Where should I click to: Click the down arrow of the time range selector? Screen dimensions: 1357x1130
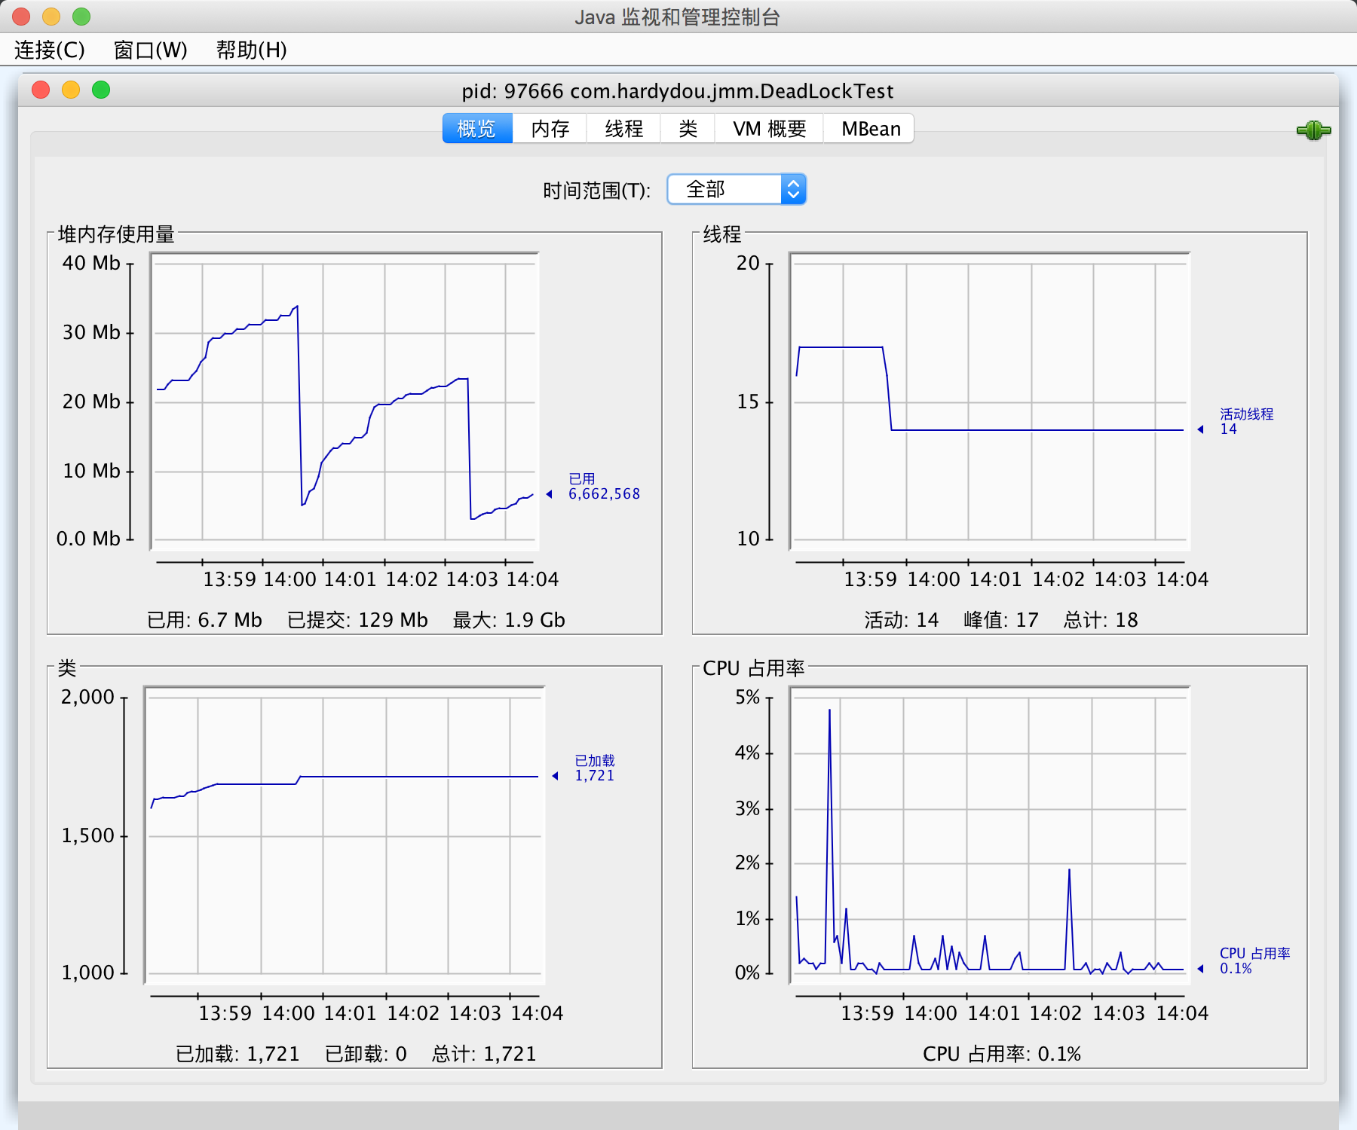coord(793,195)
